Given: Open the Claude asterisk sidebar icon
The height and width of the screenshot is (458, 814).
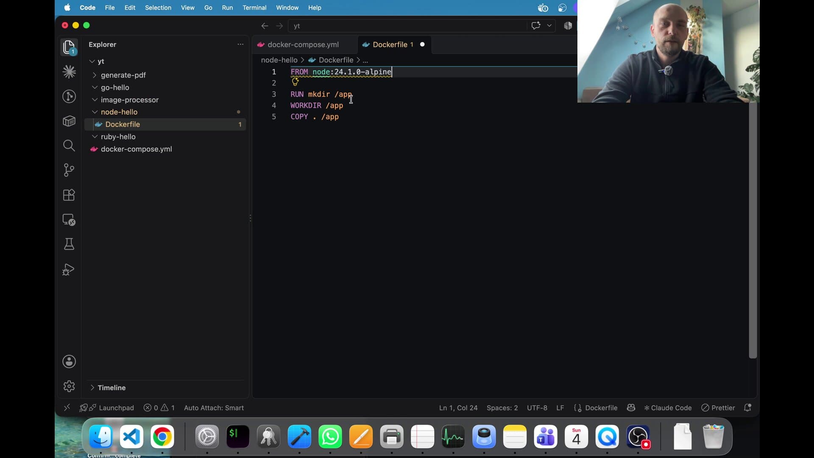Looking at the screenshot, I should click(69, 72).
